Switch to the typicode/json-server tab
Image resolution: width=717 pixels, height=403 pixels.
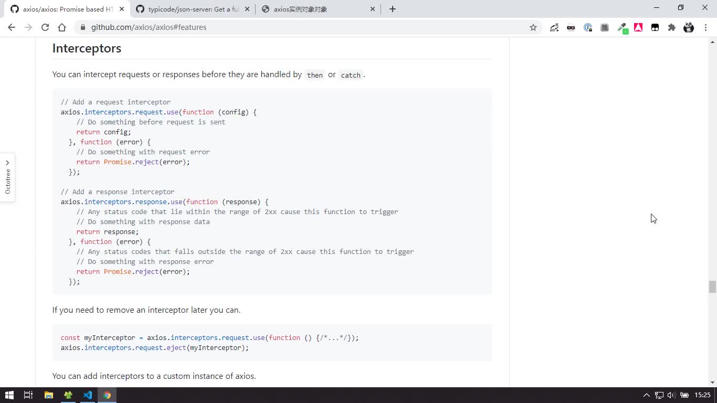pyautogui.click(x=193, y=9)
